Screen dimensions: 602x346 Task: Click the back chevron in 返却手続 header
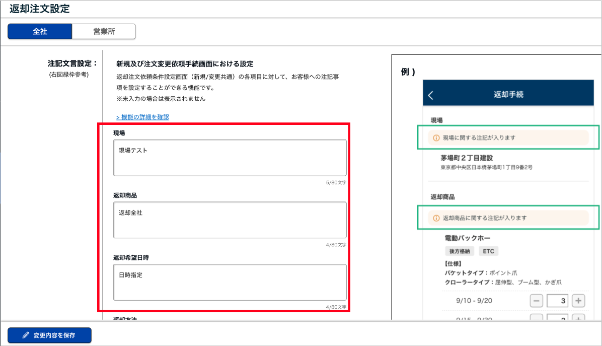[430, 95]
